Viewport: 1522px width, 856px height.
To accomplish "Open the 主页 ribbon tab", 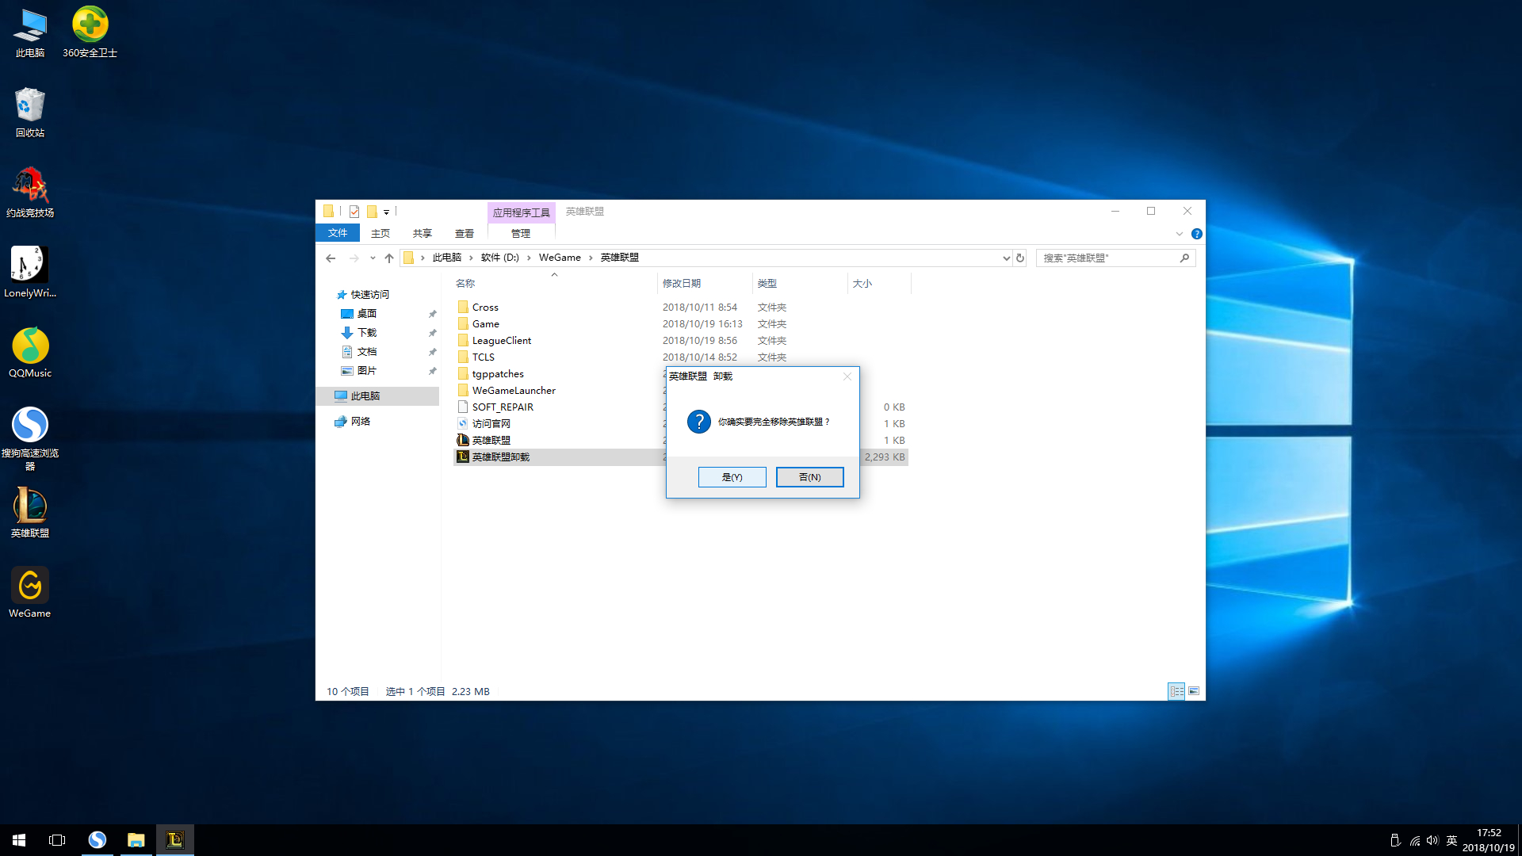I will pyautogui.click(x=380, y=234).
